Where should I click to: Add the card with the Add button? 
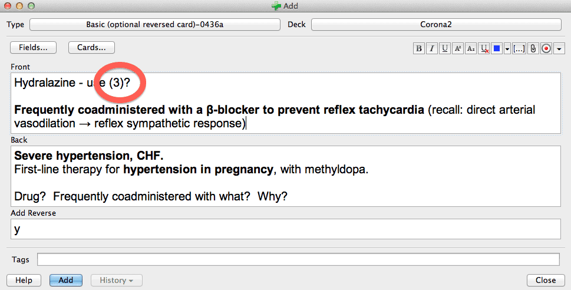click(x=66, y=280)
